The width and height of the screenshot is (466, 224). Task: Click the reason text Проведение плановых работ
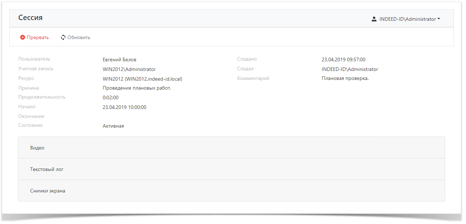coord(137,88)
